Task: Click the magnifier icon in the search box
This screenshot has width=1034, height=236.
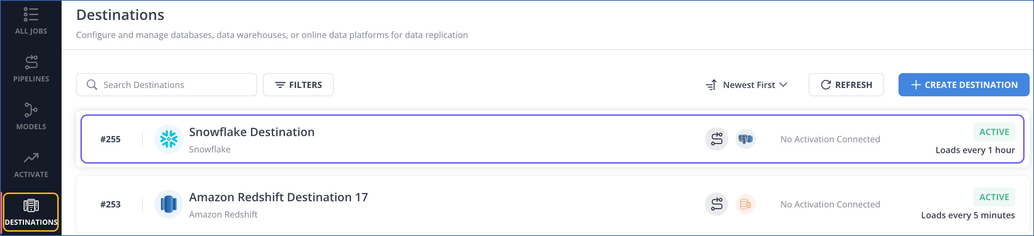Action: 92,85
